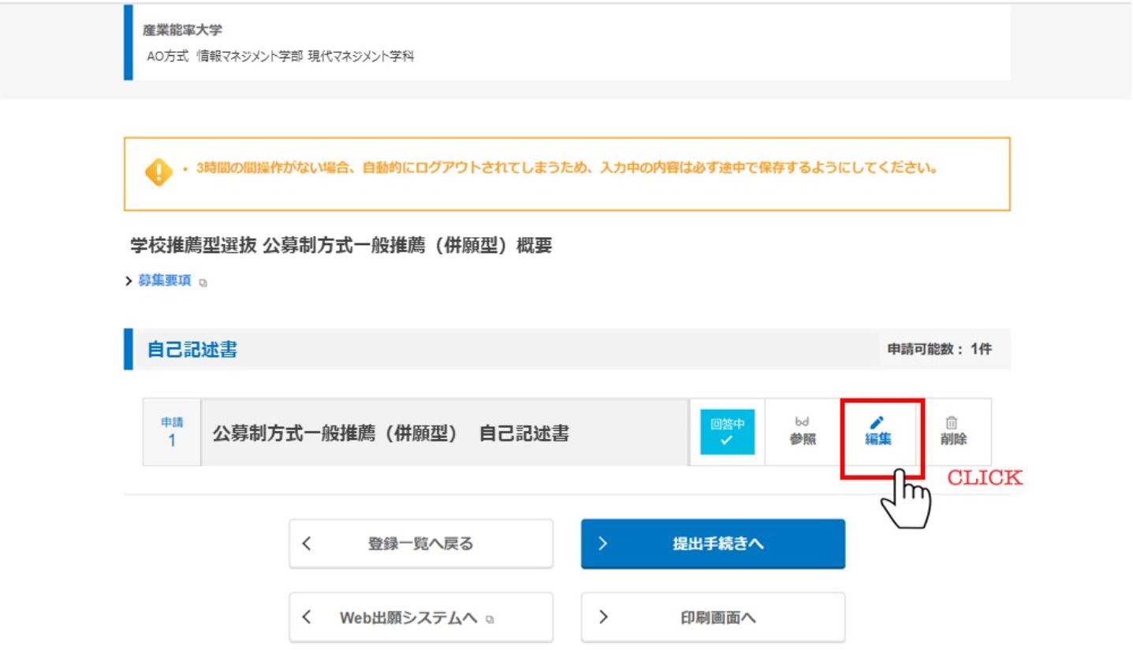The image size is (1133, 661).
Task: Select the 自己記述書 section header
Action: 192,350
